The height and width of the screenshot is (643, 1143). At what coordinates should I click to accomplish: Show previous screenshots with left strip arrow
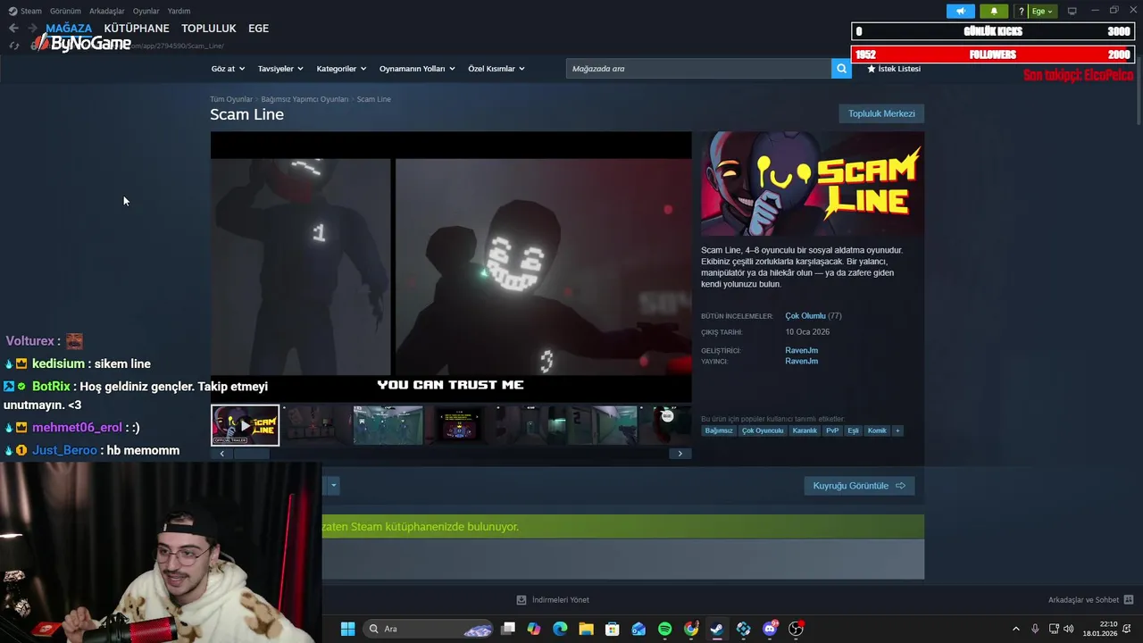pos(222,454)
